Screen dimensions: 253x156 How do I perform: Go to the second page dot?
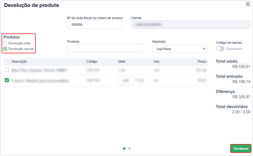[130, 149]
